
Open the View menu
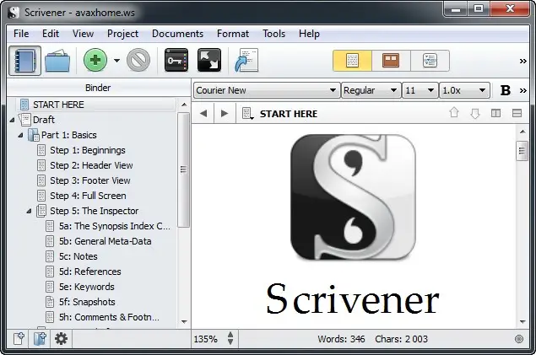tap(83, 34)
